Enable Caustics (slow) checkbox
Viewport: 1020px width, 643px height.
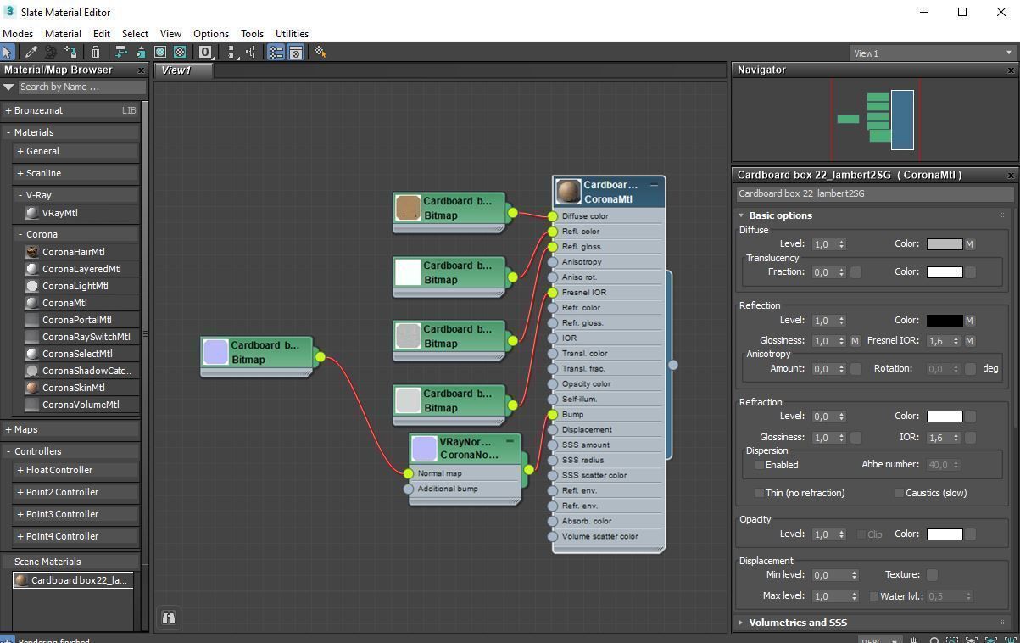pos(900,493)
